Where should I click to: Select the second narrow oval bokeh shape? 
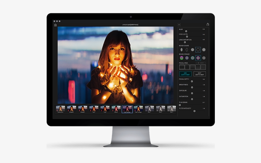[x=187, y=50]
